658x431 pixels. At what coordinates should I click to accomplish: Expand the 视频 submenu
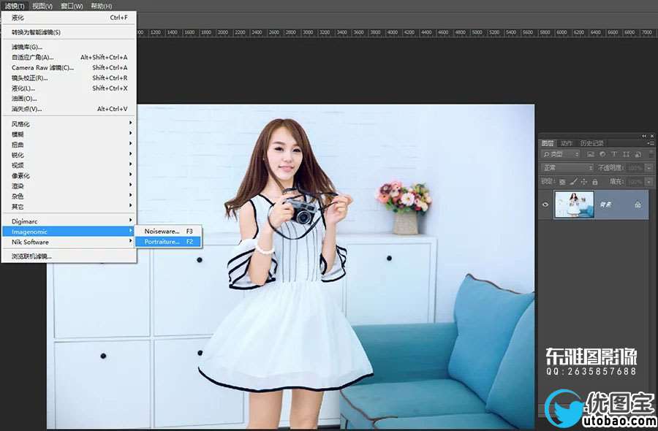(x=69, y=165)
